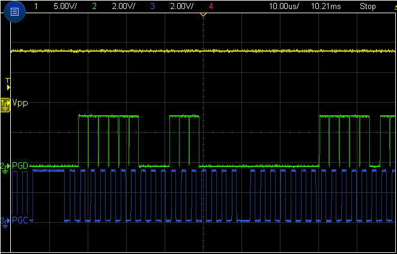This screenshot has width=397, height=254.
Task: Click the blue PGC channel label
Action: pos(20,221)
